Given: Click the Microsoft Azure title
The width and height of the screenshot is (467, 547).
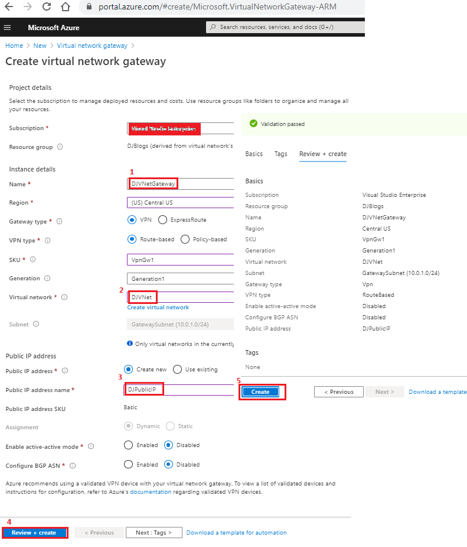Looking at the screenshot, I should (54, 28).
